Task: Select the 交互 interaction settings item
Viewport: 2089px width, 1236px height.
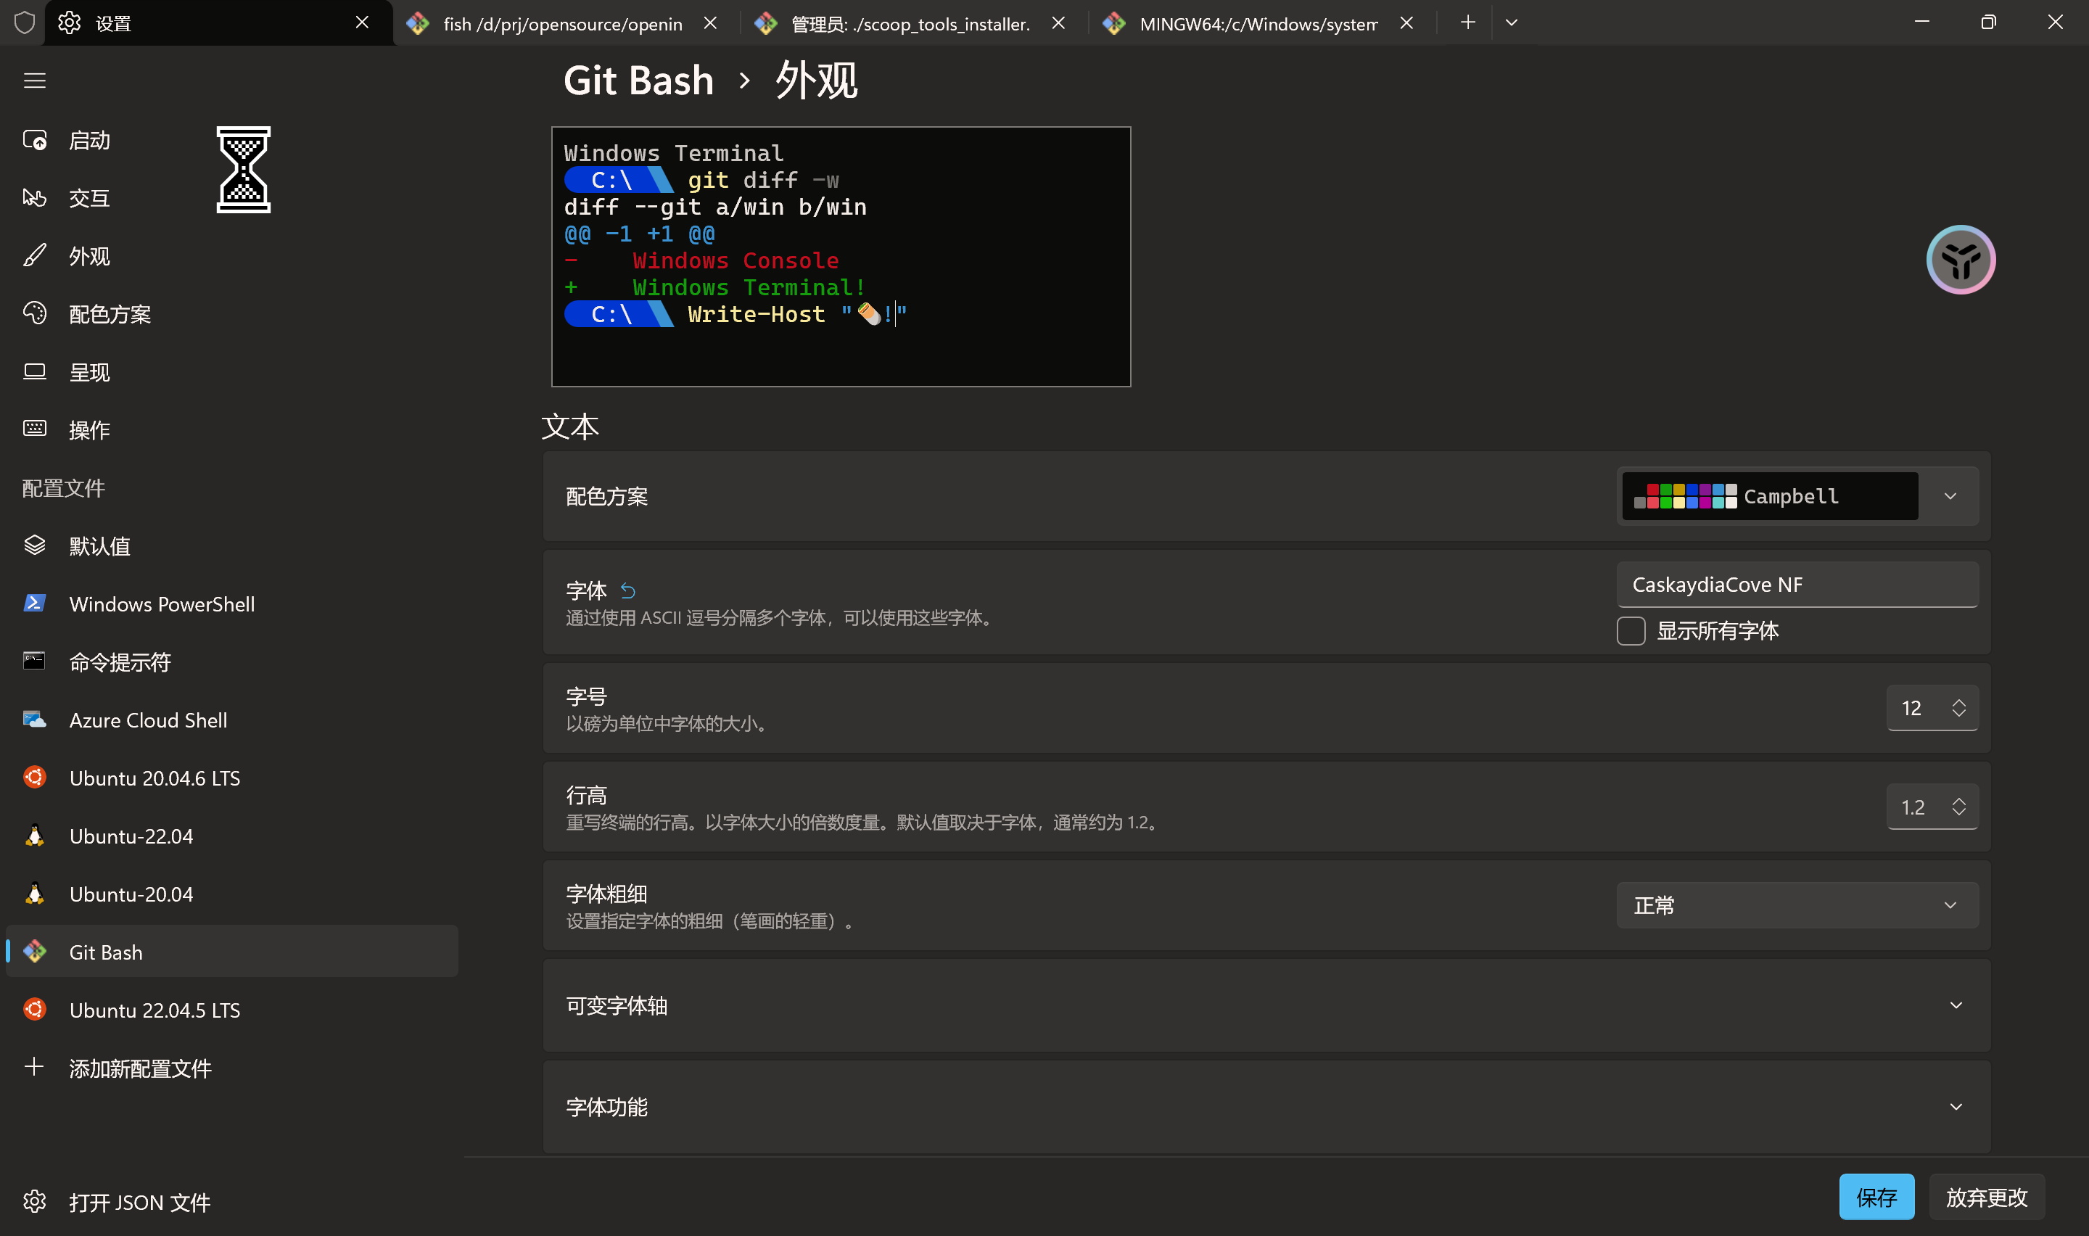Action: [232, 198]
